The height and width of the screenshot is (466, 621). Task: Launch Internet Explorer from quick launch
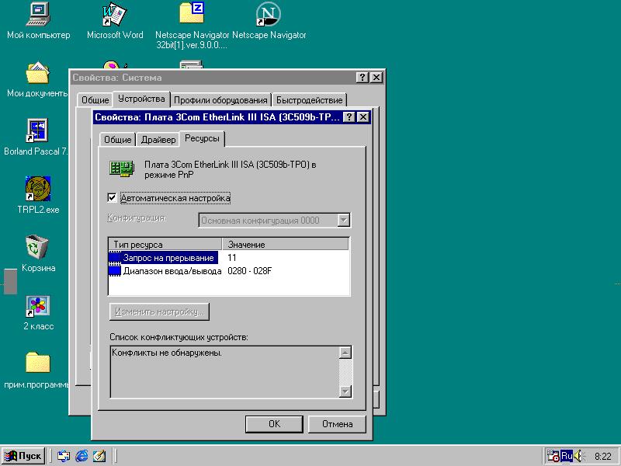[x=82, y=456]
